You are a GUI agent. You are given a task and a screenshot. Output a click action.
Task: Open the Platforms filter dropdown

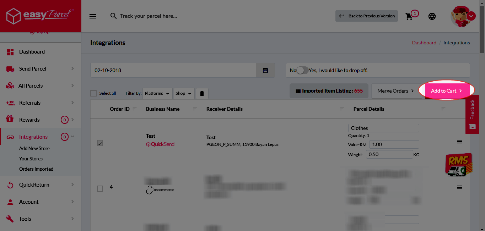coord(157,94)
